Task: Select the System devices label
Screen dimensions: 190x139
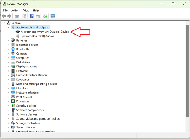Action: pyautogui.click(x=26, y=127)
